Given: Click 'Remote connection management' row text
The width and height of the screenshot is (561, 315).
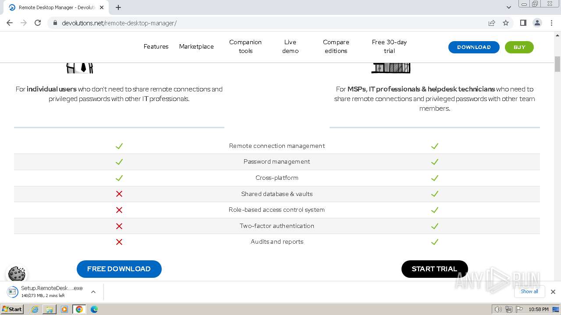Looking at the screenshot, I should coord(277,146).
